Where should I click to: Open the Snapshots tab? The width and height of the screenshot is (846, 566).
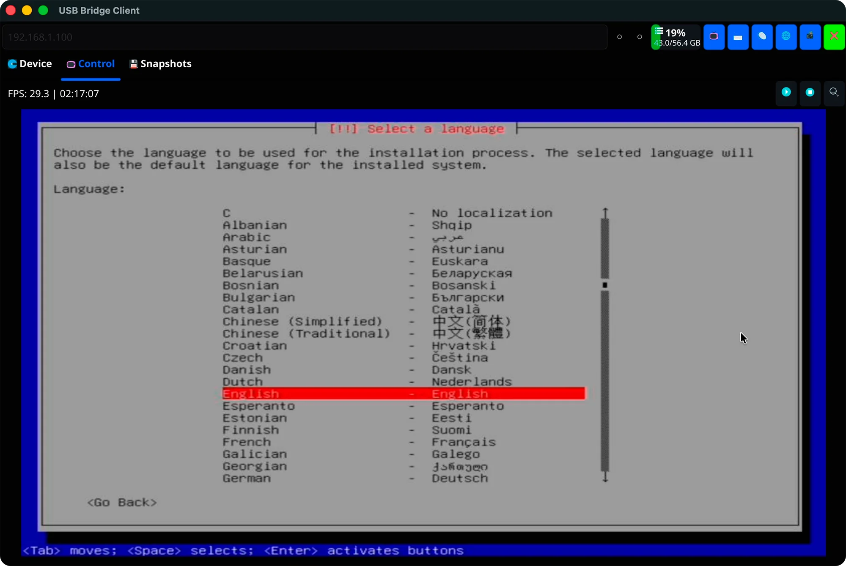[x=160, y=64]
